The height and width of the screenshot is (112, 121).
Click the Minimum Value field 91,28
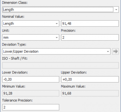click(x=31, y=93)
